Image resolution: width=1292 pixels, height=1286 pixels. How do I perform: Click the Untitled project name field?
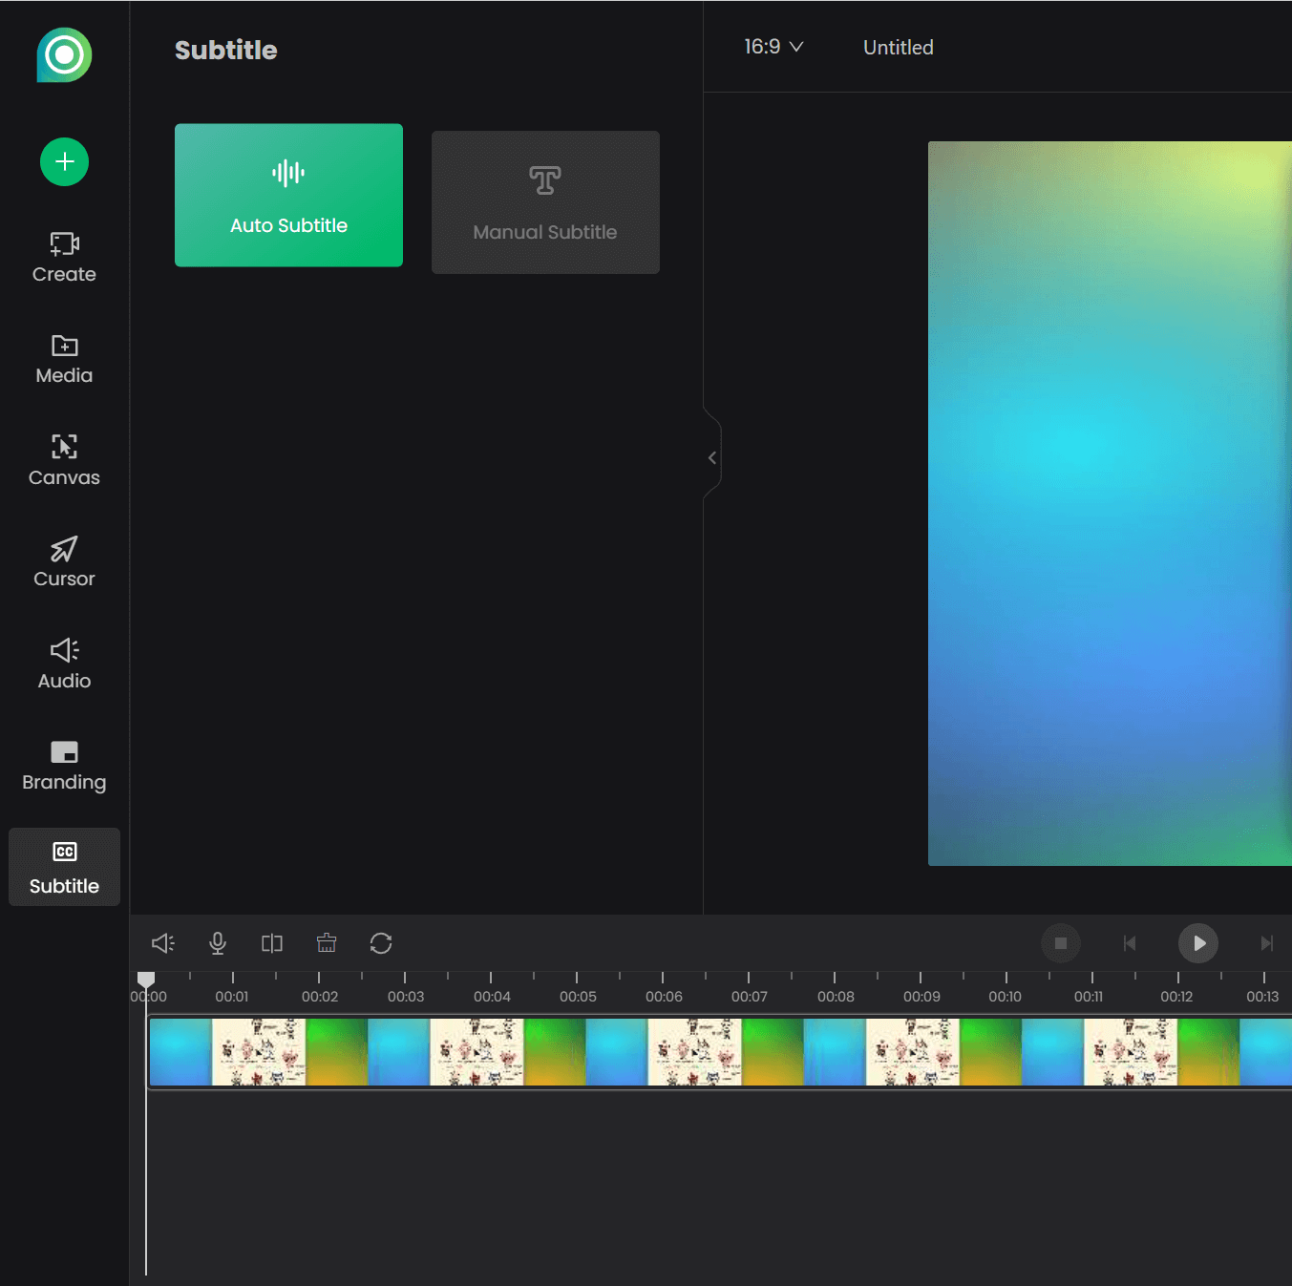(898, 48)
